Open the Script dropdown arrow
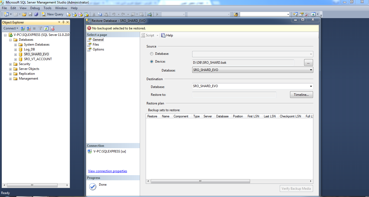This screenshot has width=369, height=197. (157, 36)
